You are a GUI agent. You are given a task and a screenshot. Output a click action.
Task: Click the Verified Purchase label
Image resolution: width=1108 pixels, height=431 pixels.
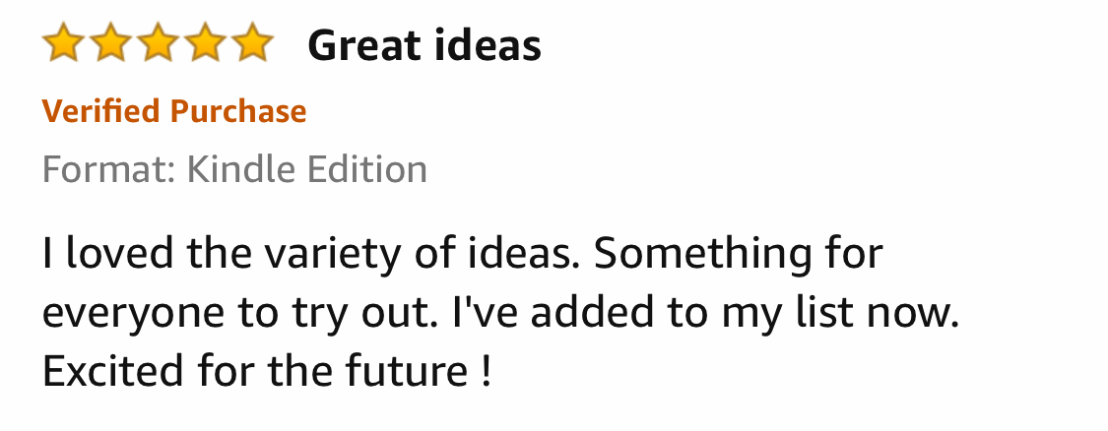pos(173,111)
